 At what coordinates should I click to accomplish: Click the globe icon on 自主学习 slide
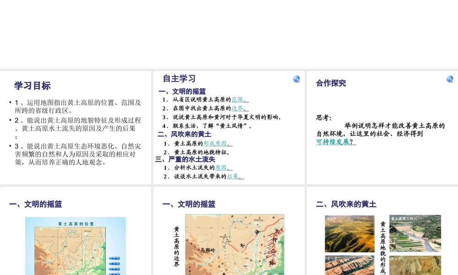click(x=296, y=79)
